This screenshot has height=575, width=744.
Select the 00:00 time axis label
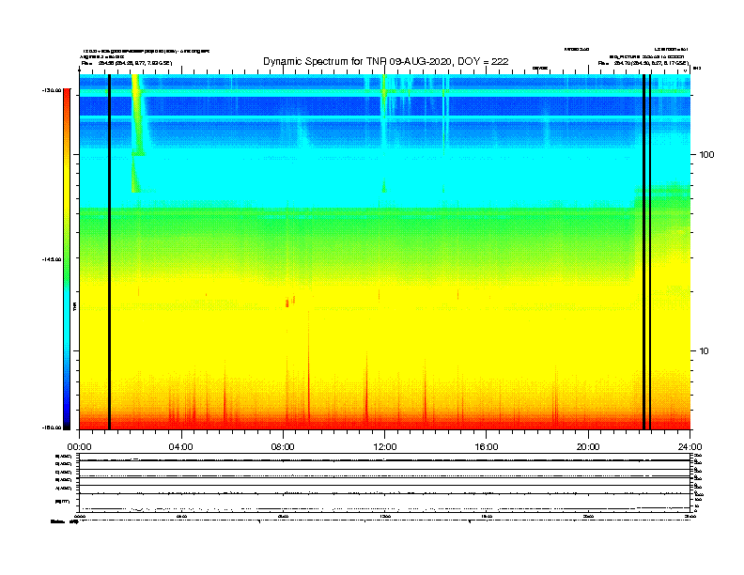click(79, 447)
